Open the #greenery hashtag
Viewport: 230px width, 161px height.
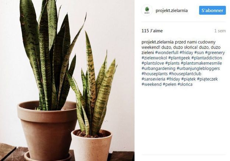point(215,53)
